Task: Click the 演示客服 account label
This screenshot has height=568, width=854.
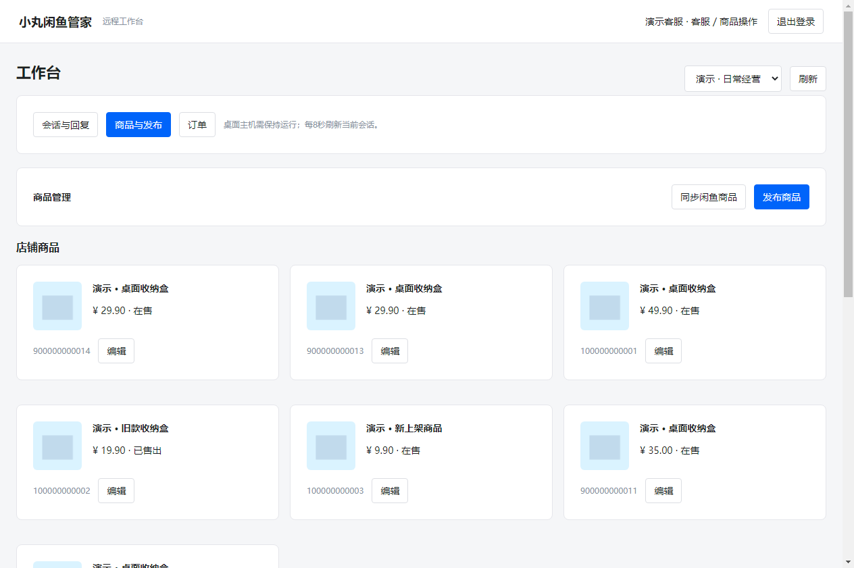Action: [x=701, y=22]
